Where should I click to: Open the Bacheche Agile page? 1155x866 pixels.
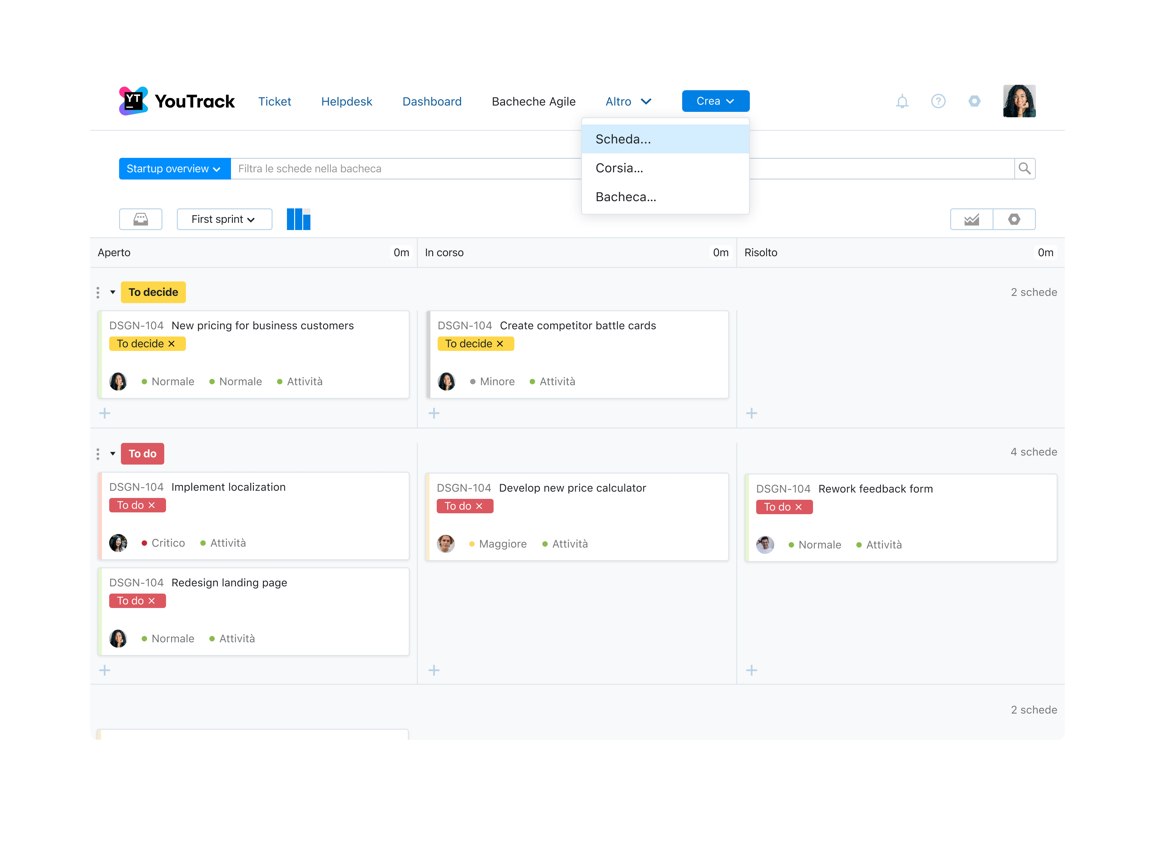click(x=534, y=101)
